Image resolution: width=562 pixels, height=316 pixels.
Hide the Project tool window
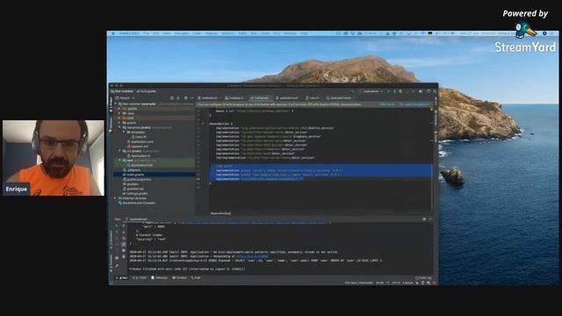click(x=192, y=97)
